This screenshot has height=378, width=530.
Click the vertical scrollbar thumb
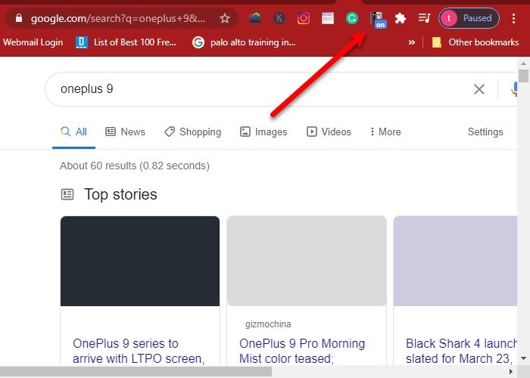(x=523, y=76)
